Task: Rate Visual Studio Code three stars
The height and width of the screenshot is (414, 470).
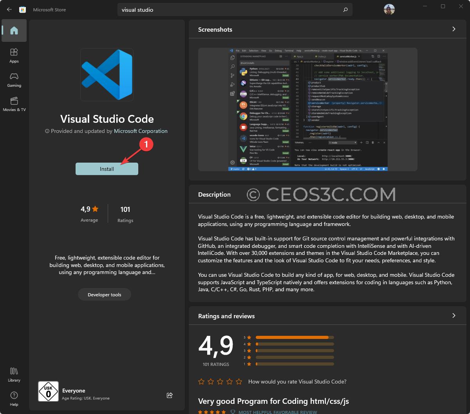Action: (x=220, y=382)
